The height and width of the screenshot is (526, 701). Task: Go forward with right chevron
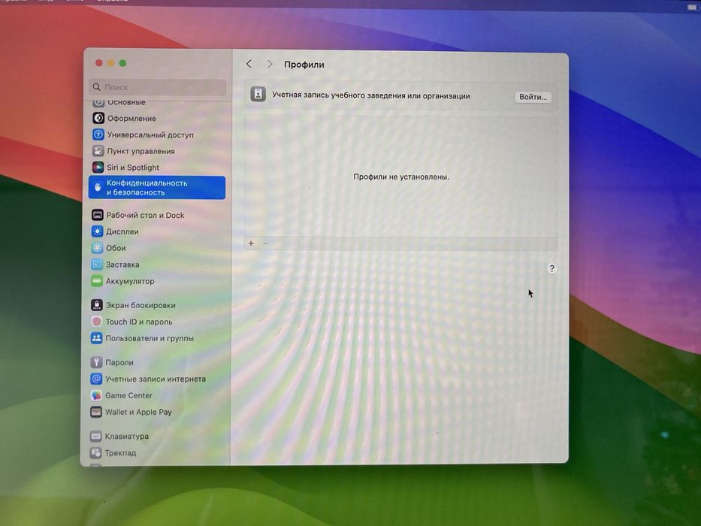(270, 64)
